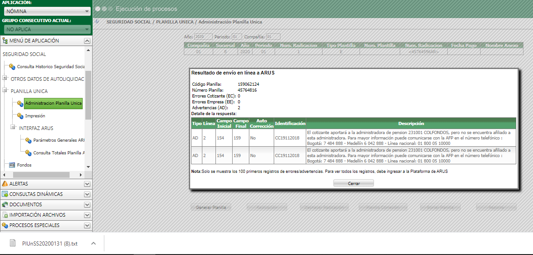Open the APLICACIÓN dropdown showing NÓMINA
The width and height of the screenshot is (533, 255).
[47, 12]
